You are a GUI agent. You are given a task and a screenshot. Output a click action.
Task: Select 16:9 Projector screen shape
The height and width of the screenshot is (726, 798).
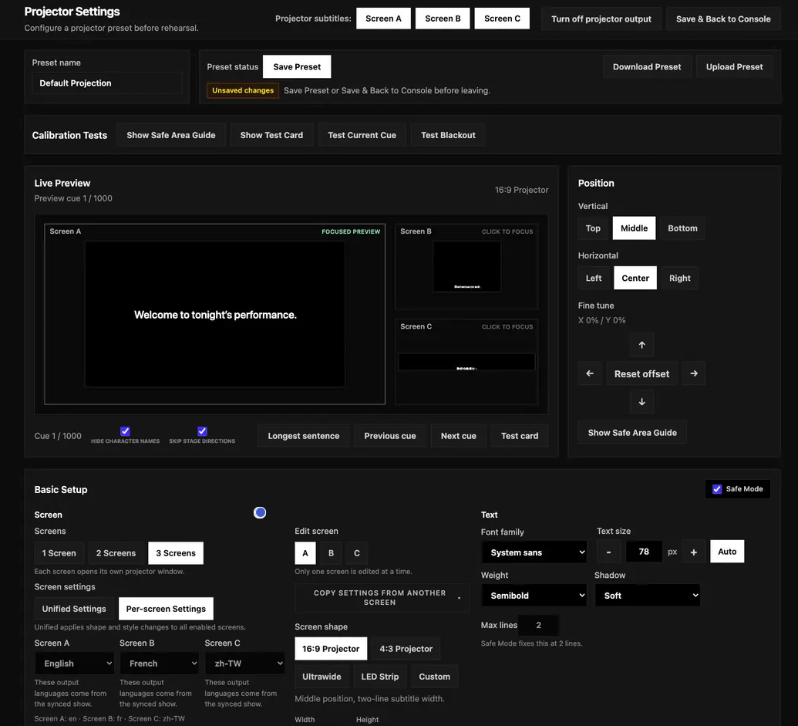(331, 649)
